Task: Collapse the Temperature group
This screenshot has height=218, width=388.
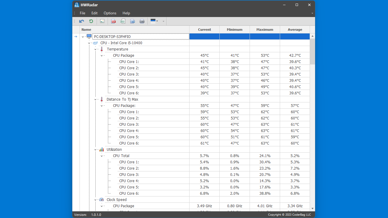Action: 95,49
